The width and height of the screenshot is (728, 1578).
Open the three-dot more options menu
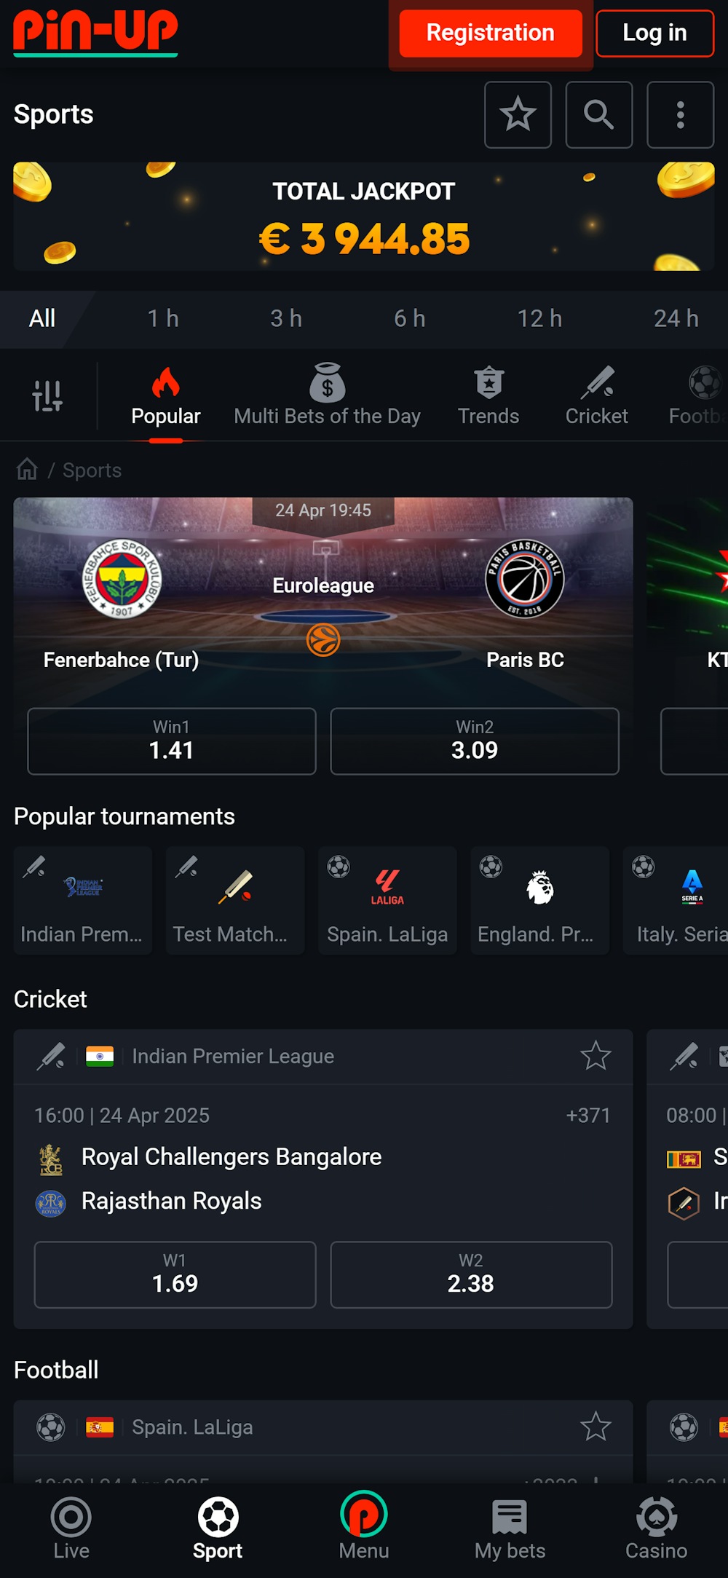(x=680, y=115)
